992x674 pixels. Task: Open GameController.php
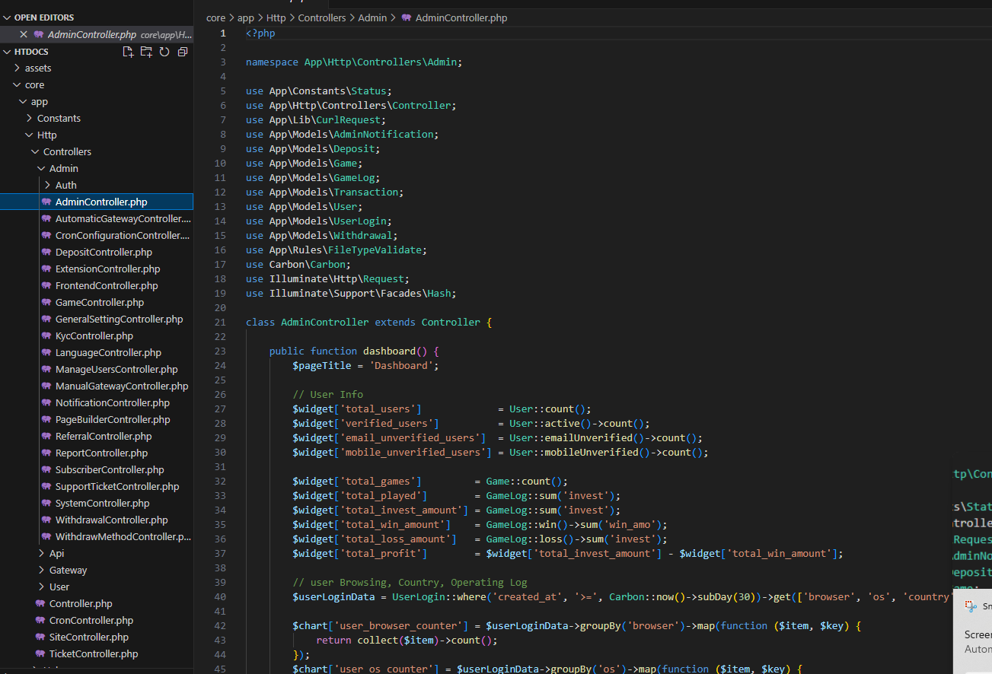click(100, 302)
